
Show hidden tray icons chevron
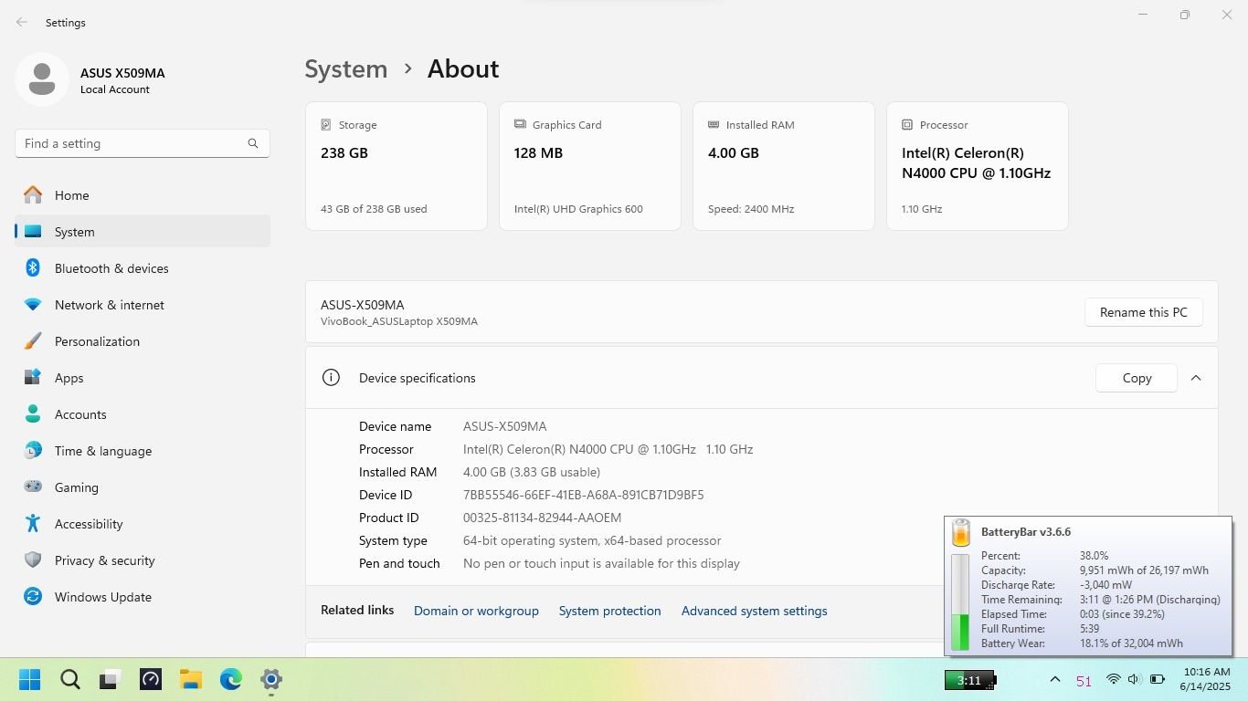coord(1054,680)
